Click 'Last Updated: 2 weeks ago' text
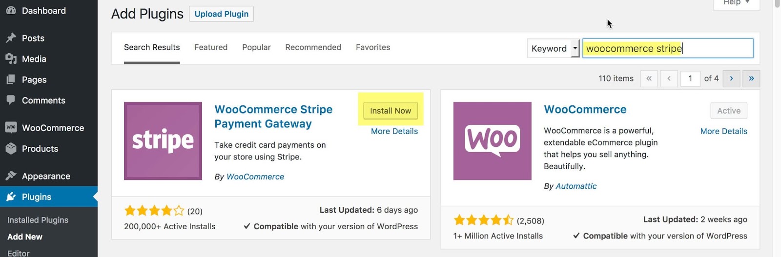 (x=695, y=219)
